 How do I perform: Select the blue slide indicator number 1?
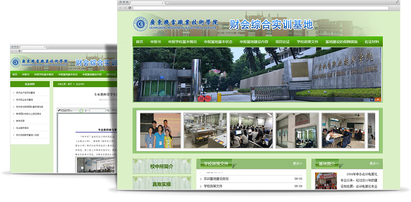tap(372, 99)
